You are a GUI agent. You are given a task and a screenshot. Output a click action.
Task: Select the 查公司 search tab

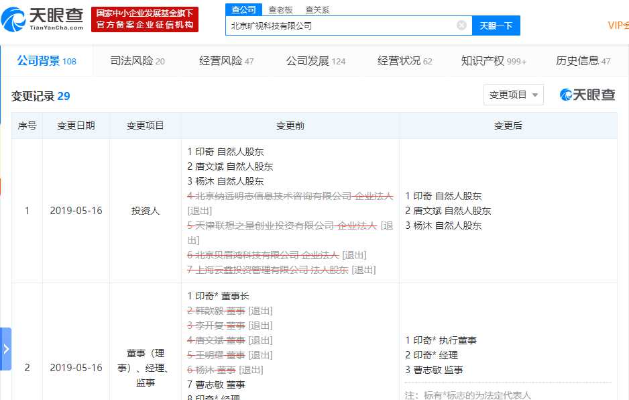[x=243, y=10]
